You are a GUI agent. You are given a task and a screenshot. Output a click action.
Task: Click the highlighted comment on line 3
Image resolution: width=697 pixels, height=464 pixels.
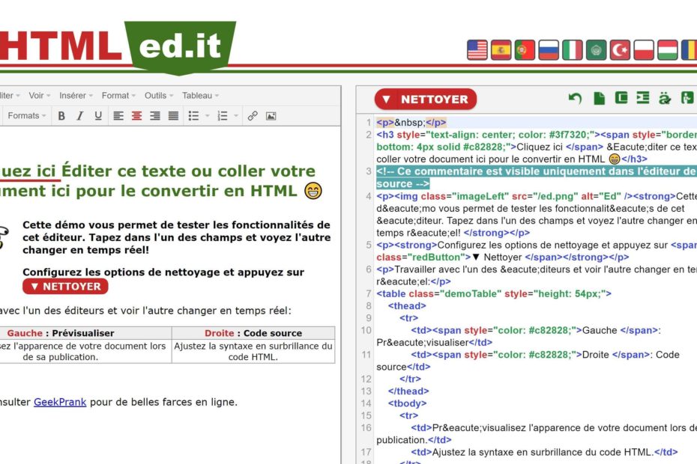coord(536,177)
